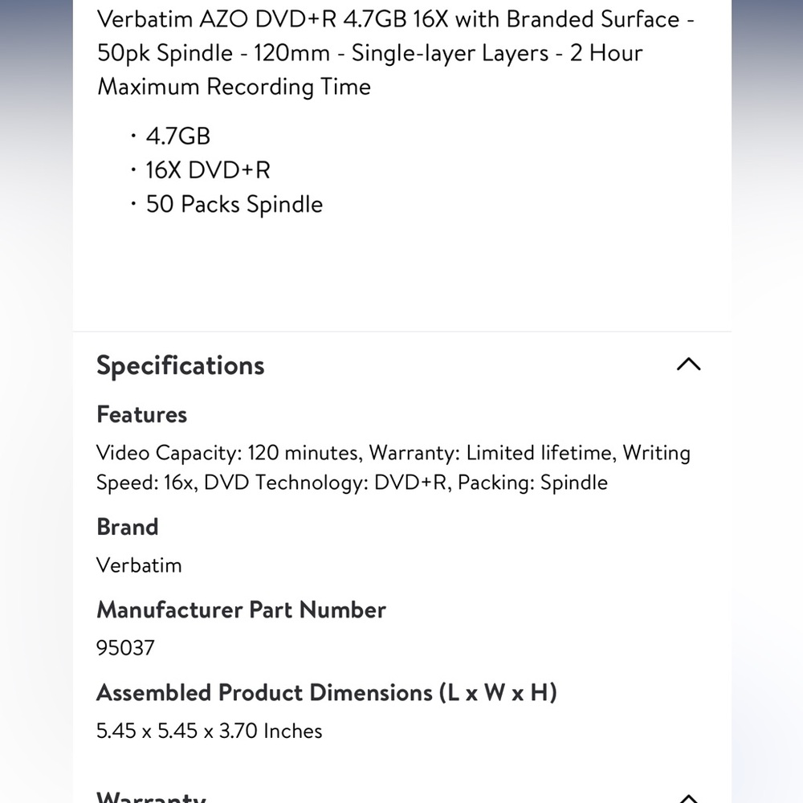
Task: Select the Verbatim AZO DVD+R product description
Action: pos(395,53)
